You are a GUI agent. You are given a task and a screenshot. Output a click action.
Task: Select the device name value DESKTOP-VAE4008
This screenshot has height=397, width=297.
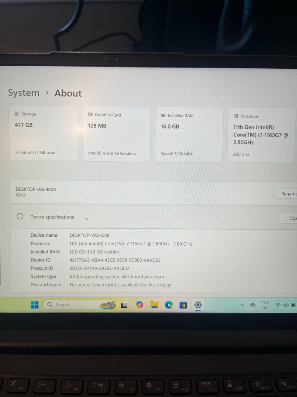89,235
